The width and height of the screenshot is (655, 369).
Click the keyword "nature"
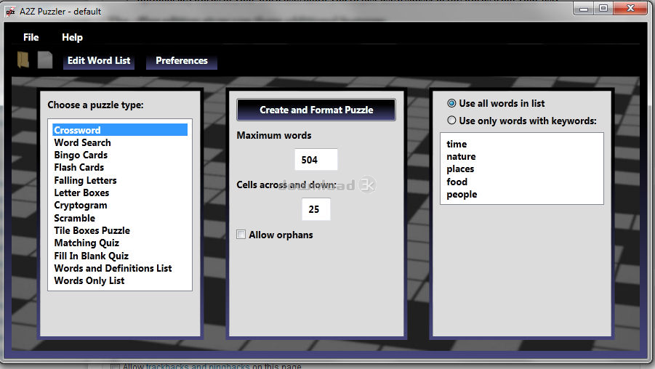point(461,156)
